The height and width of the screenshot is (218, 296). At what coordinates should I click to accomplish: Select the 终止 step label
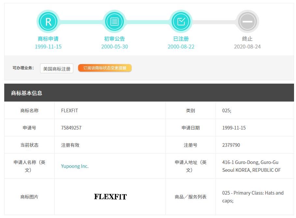click(x=247, y=39)
